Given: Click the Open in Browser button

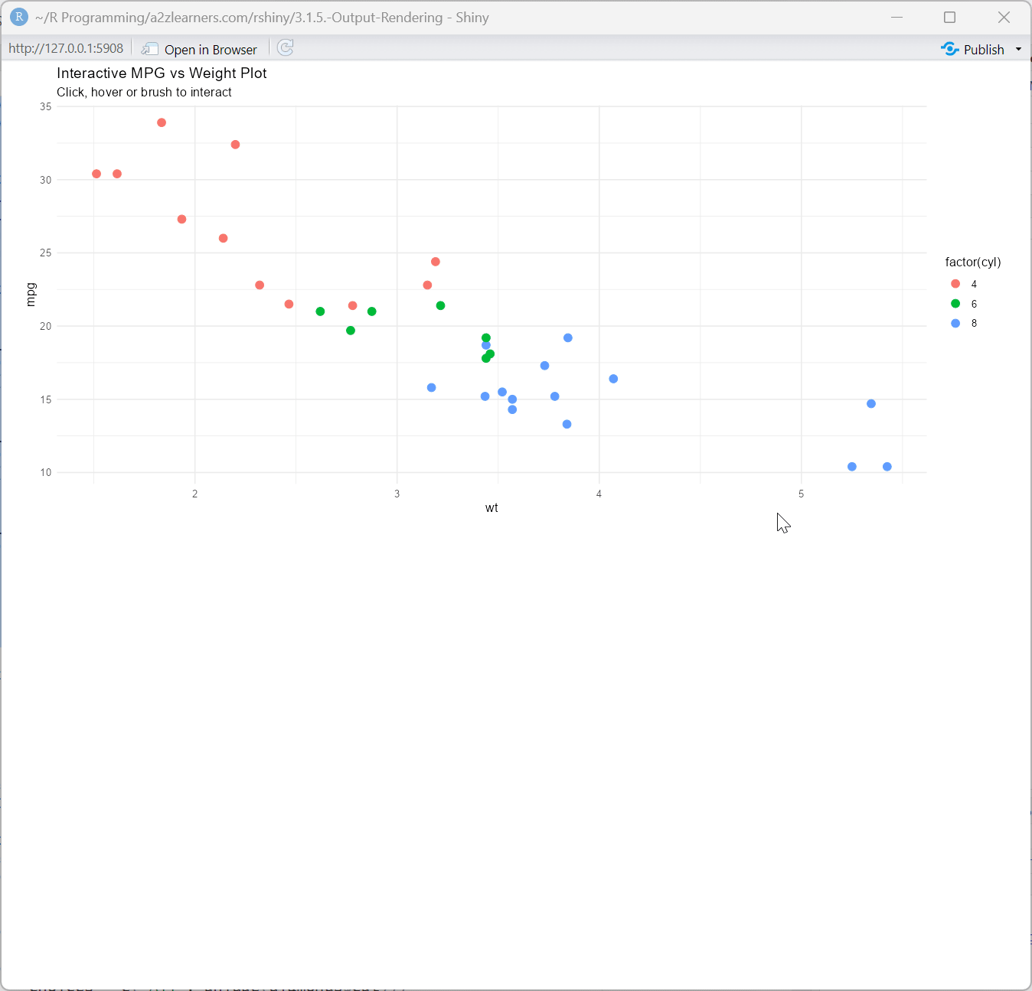Looking at the screenshot, I should point(210,49).
